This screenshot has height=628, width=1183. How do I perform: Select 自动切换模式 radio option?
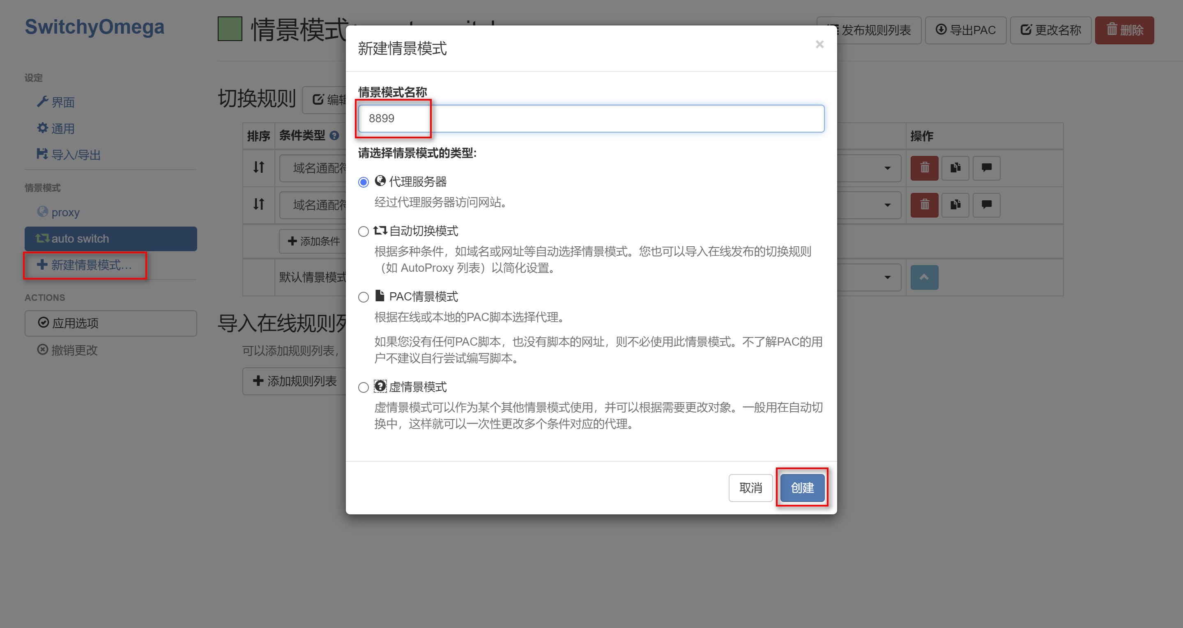363,231
